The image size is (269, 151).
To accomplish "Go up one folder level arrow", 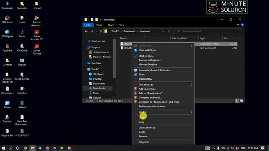I will tap(101, 31).
